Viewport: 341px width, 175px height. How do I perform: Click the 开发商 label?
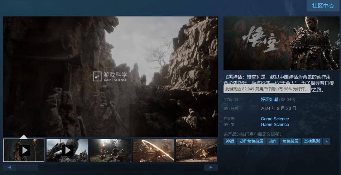pyautogui.click(x=230, y=119)
